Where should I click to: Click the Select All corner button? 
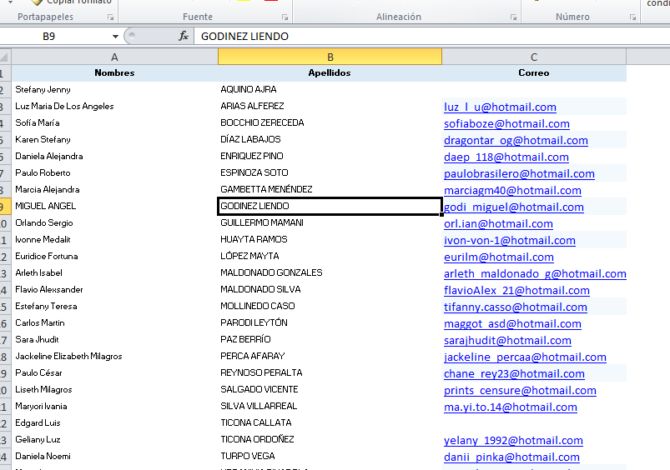pyautogui.click(x=5, y=57)
